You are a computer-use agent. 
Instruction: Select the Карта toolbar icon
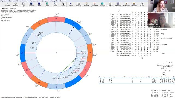tap(23, 4)
